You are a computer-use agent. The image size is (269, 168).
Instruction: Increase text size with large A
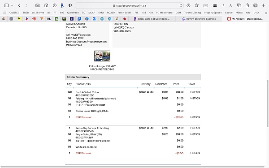[x=230, y=5]
